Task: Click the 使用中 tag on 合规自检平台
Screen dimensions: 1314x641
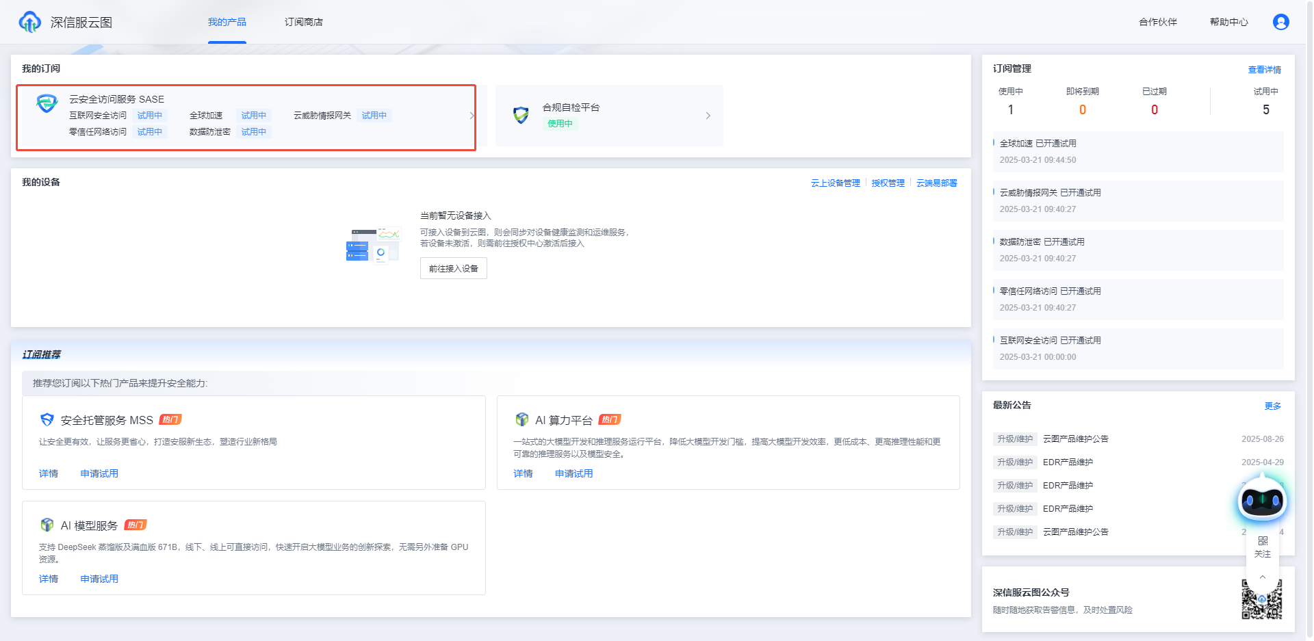Action: (x=561, y=124)
